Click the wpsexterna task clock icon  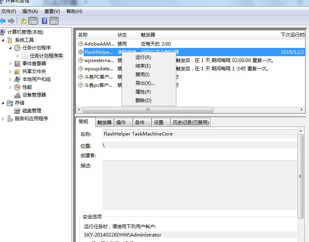pyautogui.click(x=80, y=60)
